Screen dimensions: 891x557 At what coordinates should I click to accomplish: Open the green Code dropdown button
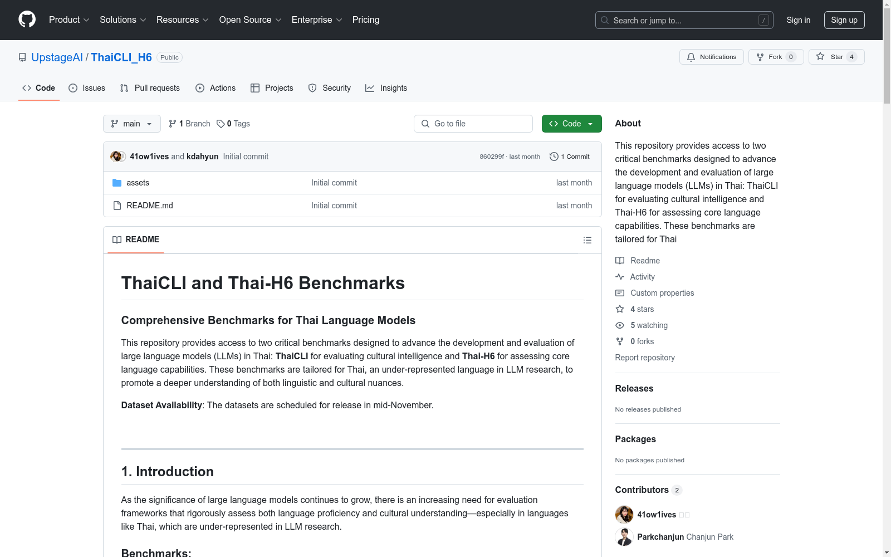coord(571,124)
